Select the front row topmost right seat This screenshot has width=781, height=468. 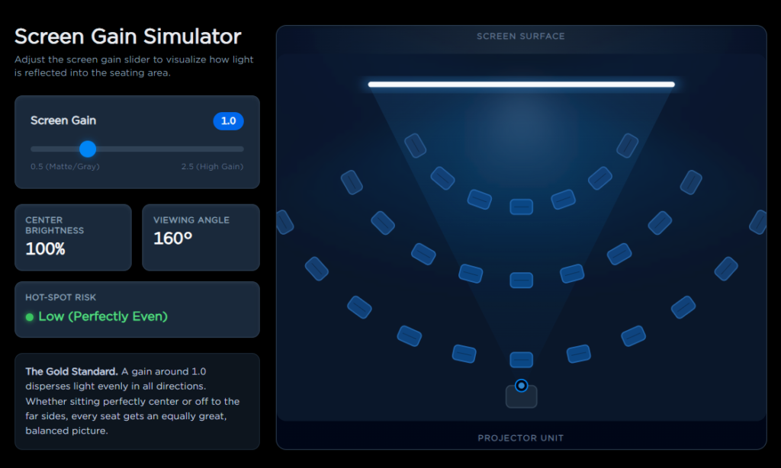(628, 146)
